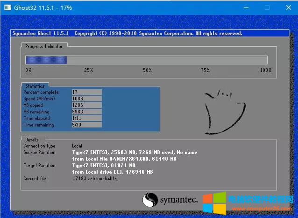Click the symantec wordmark text
The height and width of the screenshot is (218, 298).
click(x=179, y=200)
